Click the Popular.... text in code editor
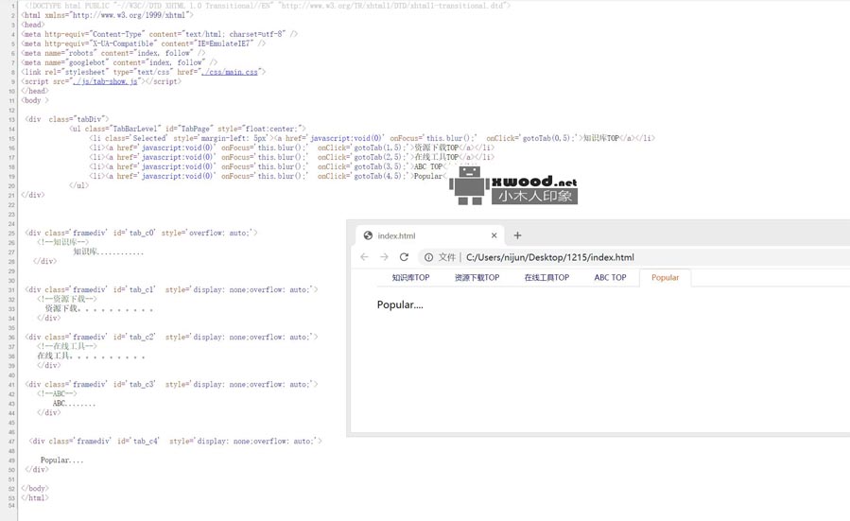This screenshot has width=850, height=521. (x=61, y=460)
